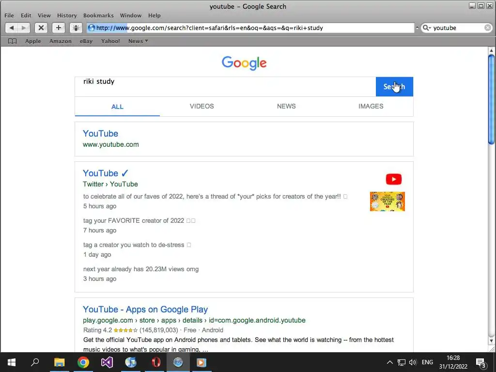This screenshot has height=372, width=496.
Task: Click the Apple bookmark
Action: 33,41
